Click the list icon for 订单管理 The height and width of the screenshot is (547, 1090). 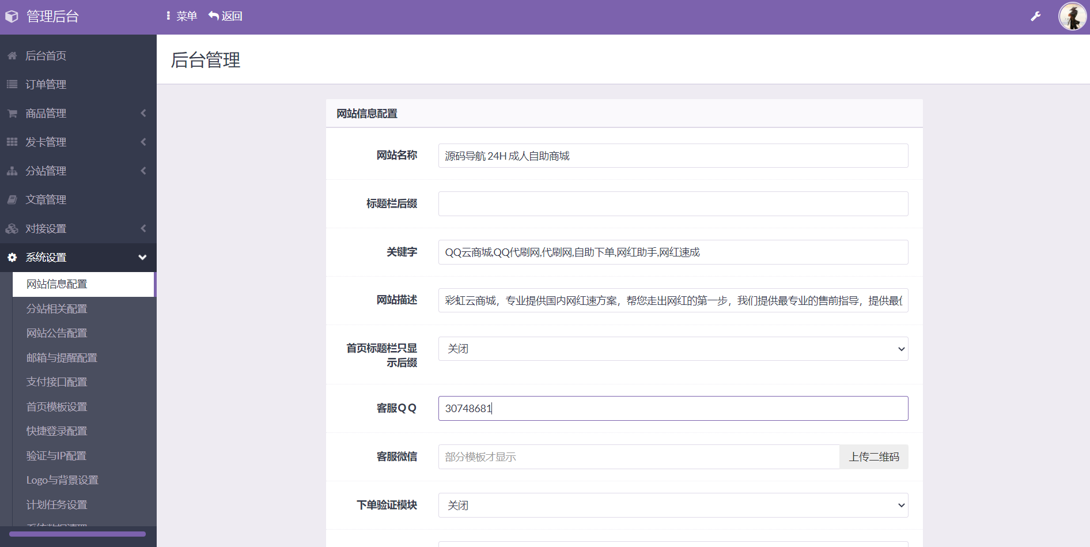(x=12, y=85)
